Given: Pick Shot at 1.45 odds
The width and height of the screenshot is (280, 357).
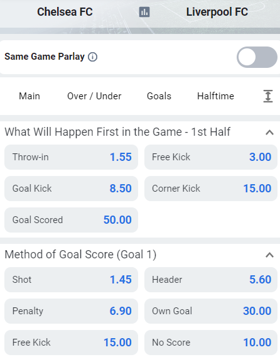Looking at the screenshot, I should click(71, 280).
